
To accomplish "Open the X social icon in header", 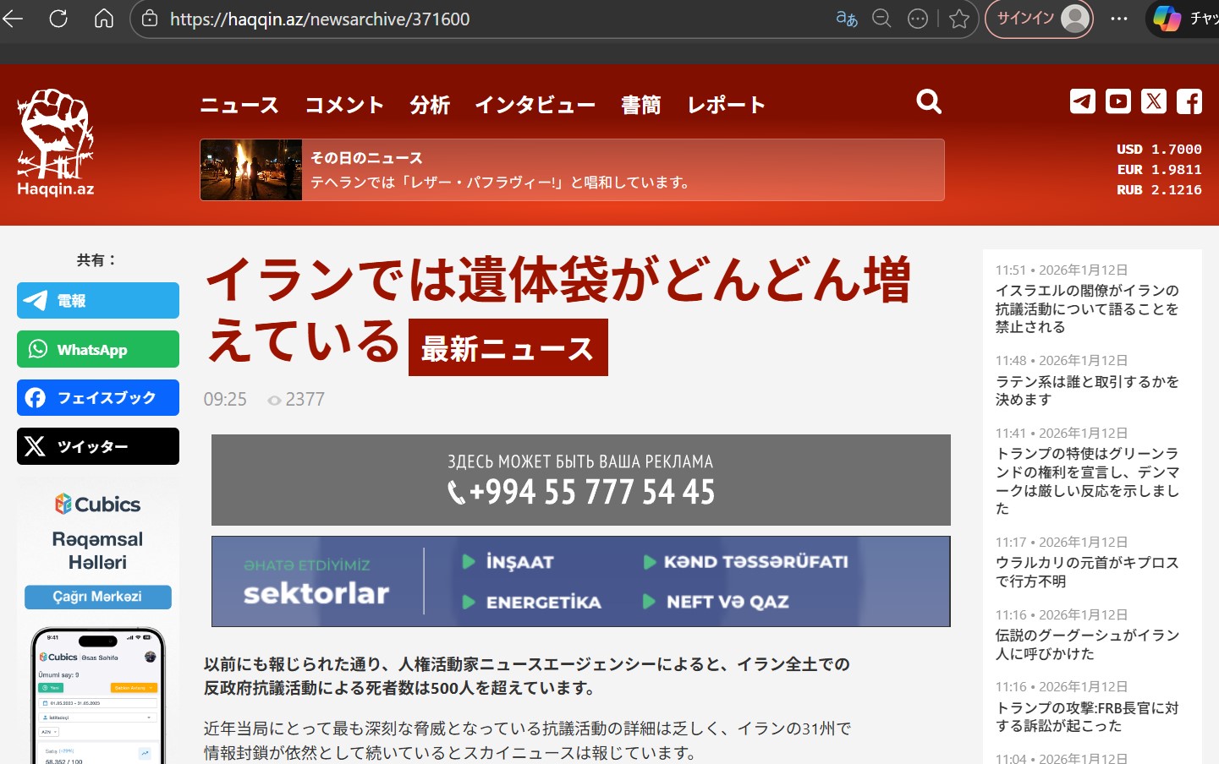I will point(1153,101).
